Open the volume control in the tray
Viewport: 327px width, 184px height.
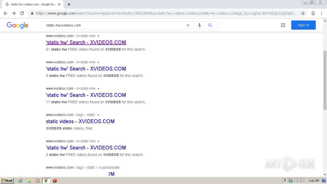[x=297, y=181]
